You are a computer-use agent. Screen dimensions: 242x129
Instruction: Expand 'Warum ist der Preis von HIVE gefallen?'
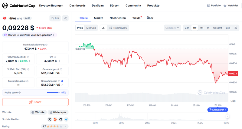(x=29, y=35)
